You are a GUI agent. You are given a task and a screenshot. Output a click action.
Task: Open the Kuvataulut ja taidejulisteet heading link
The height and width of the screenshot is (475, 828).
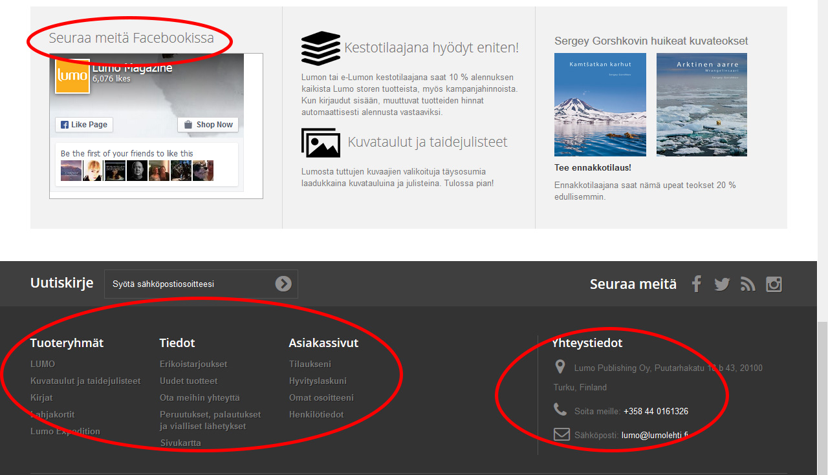pyautogui.click(x=428, y=142)
